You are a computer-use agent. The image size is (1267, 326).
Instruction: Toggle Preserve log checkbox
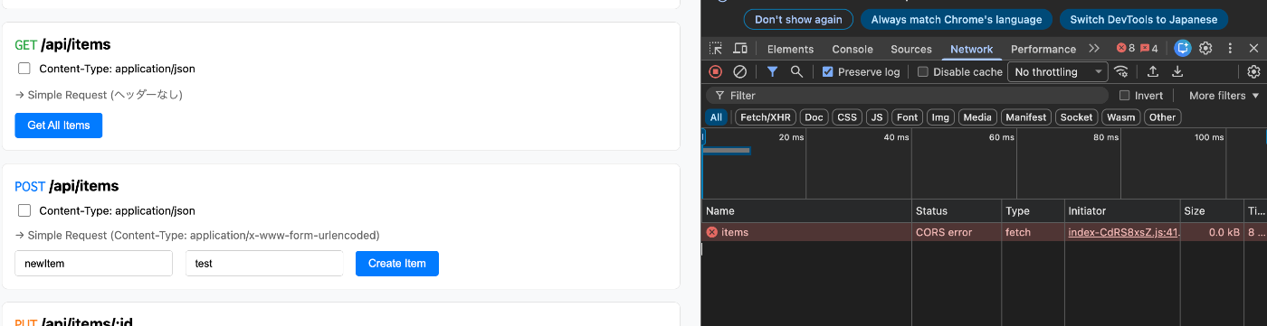(x=827, y=71)
